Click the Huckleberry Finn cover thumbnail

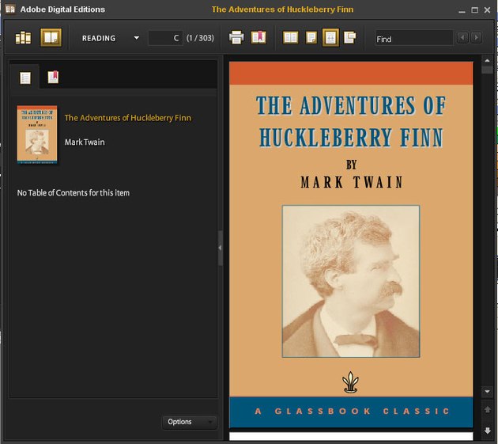click(x=37, y=135)
